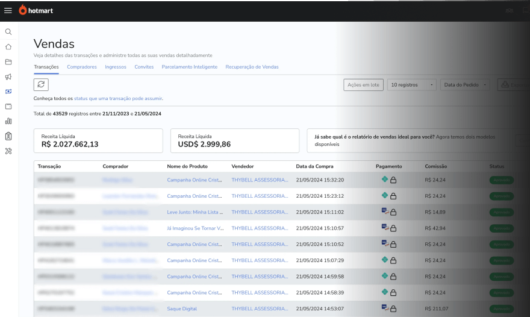Screen dimensions: 530x317
Task: Open the folder icon in the sidebar
Action: (x=8, y=61)
